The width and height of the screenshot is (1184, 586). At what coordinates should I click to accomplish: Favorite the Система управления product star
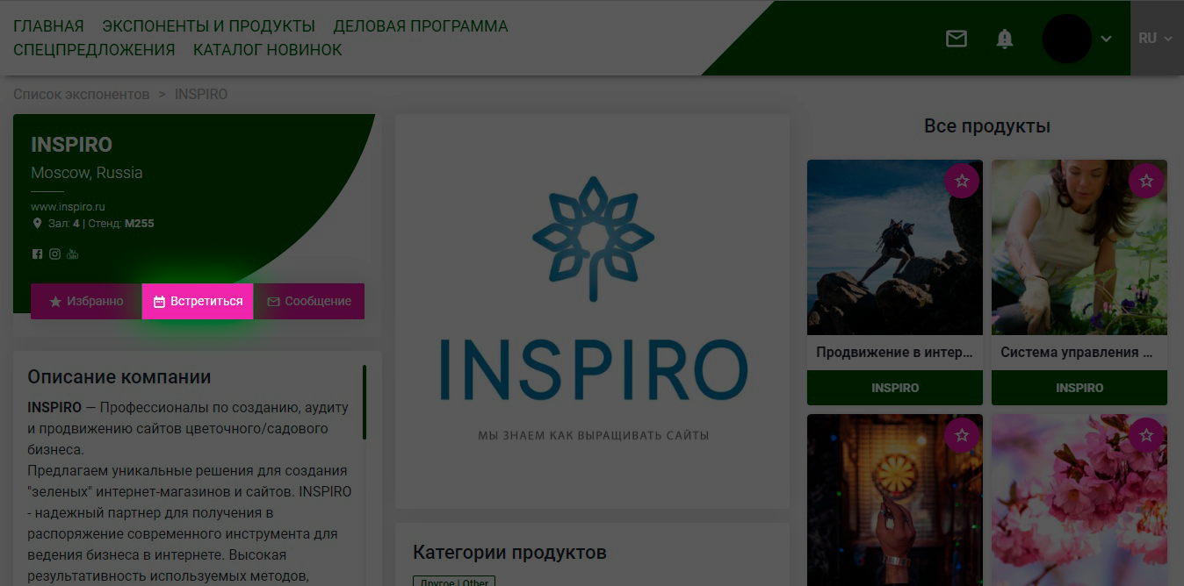coord(1146,181)
